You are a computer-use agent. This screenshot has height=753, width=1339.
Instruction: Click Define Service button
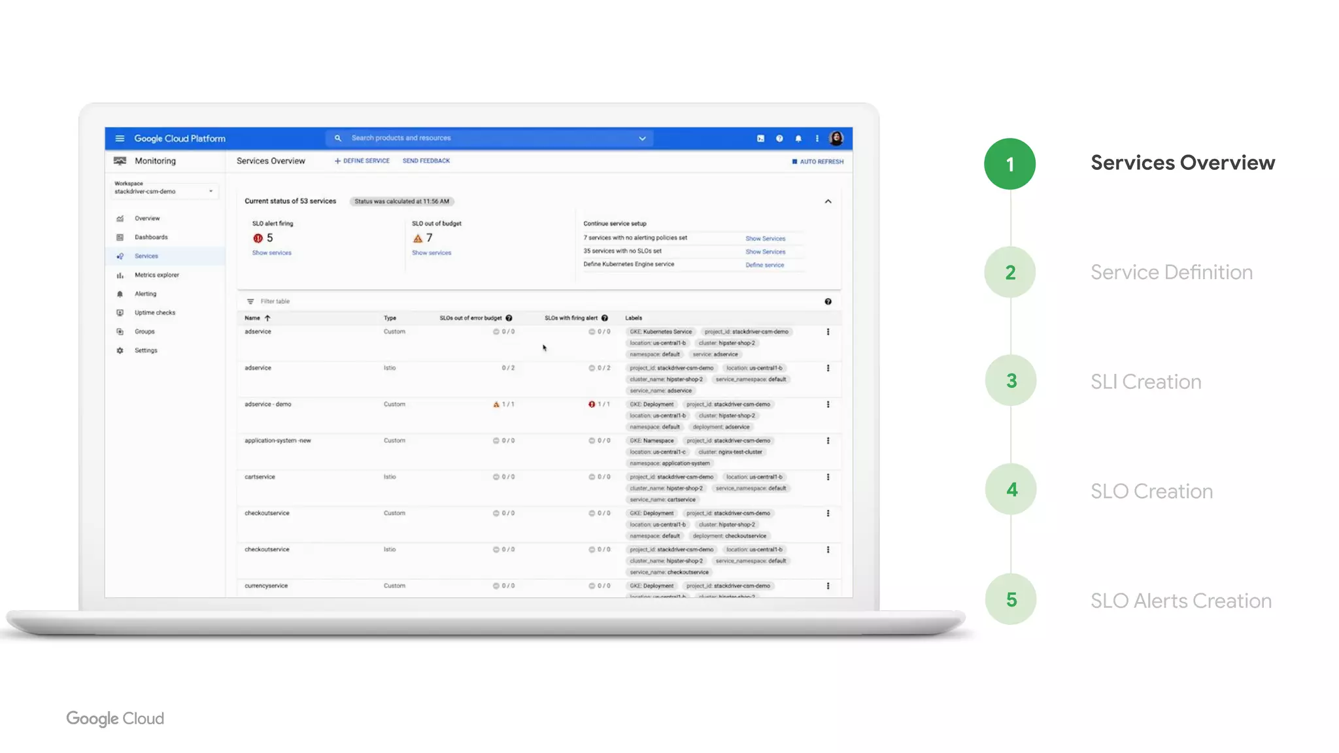tap(362, 161)
